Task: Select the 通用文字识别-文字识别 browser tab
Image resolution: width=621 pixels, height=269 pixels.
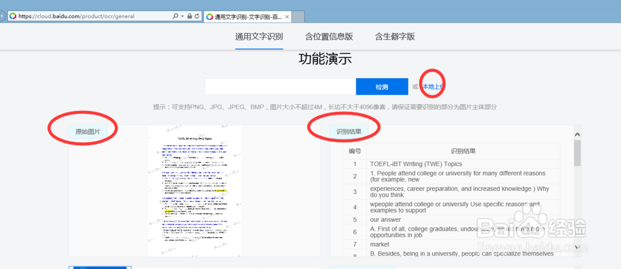Action: pyautogui.click(x=248, y=17)
